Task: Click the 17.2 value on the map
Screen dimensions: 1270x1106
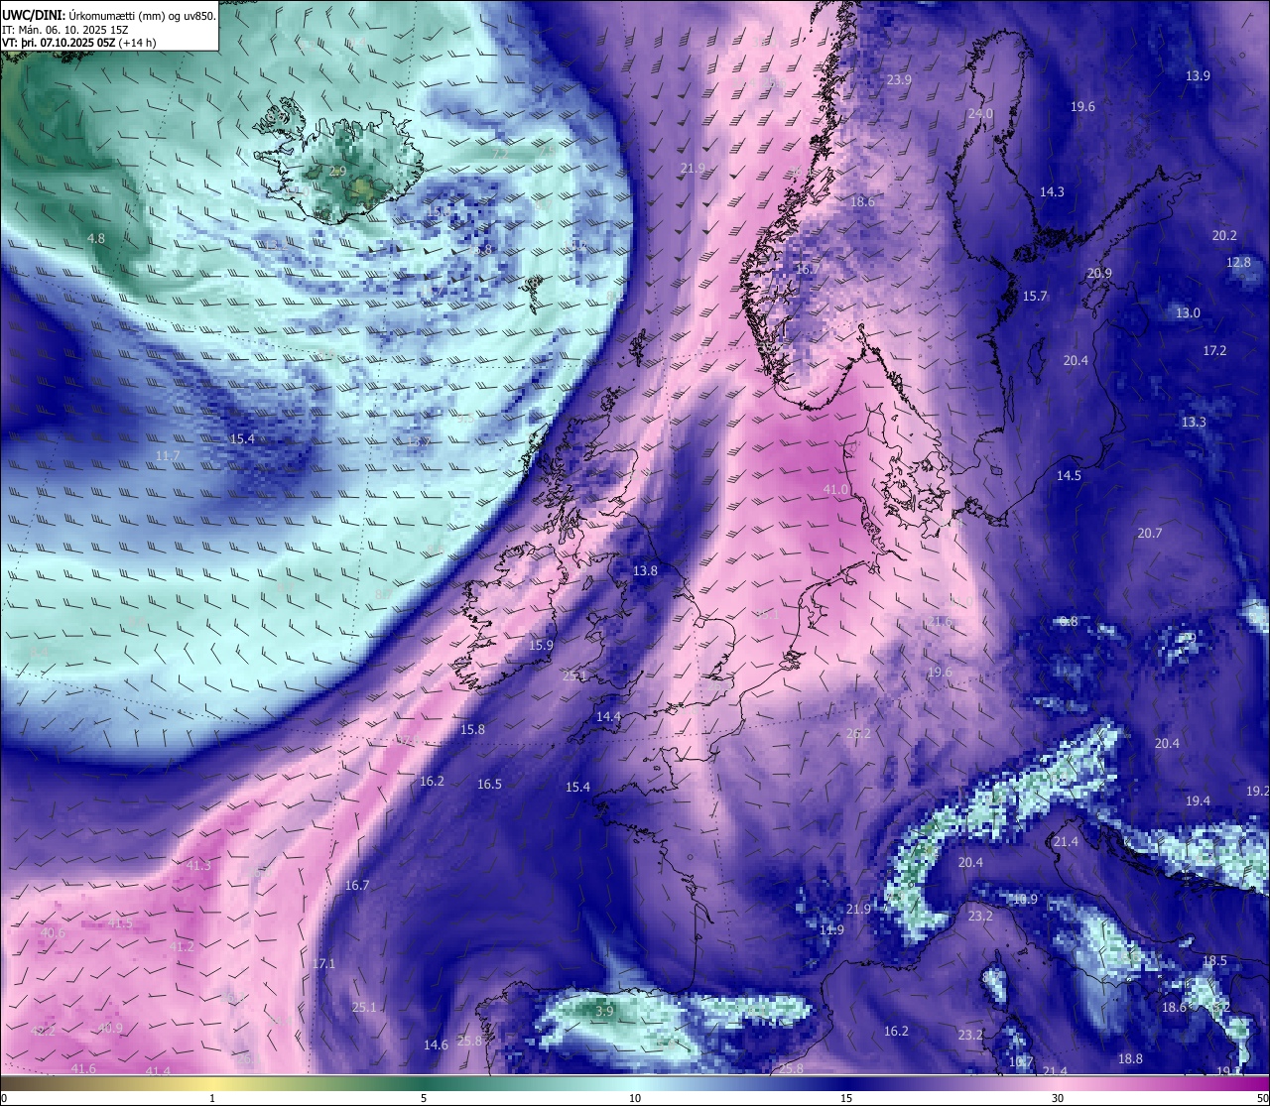Action: pyautogui.click(x=1214, y=351)
